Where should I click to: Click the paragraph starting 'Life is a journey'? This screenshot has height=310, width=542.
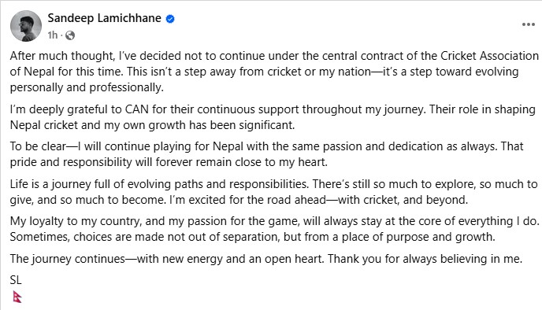tap(274, 192)
